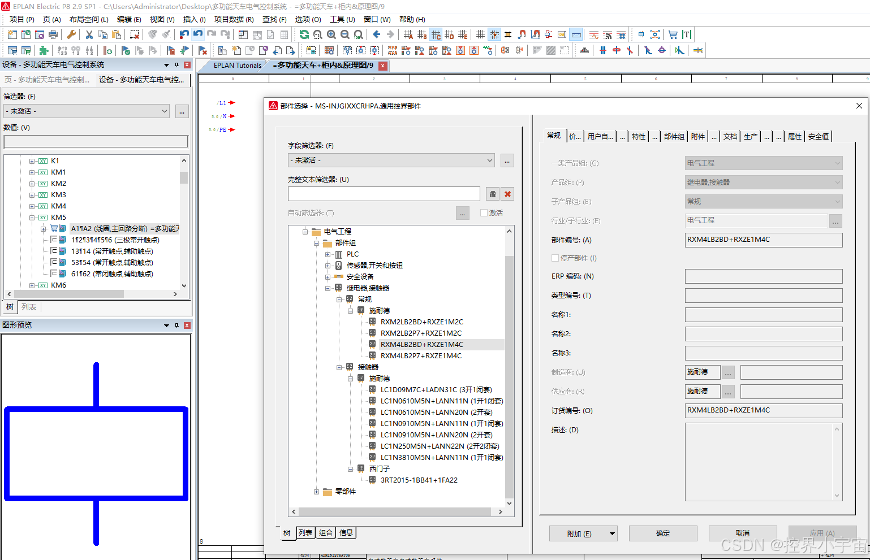The image size is (870, 560).
Task: Click the delete-selection dashed box icon
Action: [x=135, y=34]
